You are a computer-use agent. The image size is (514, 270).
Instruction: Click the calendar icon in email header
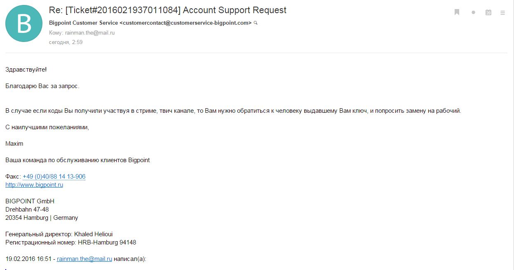click(x=488, y=12)
